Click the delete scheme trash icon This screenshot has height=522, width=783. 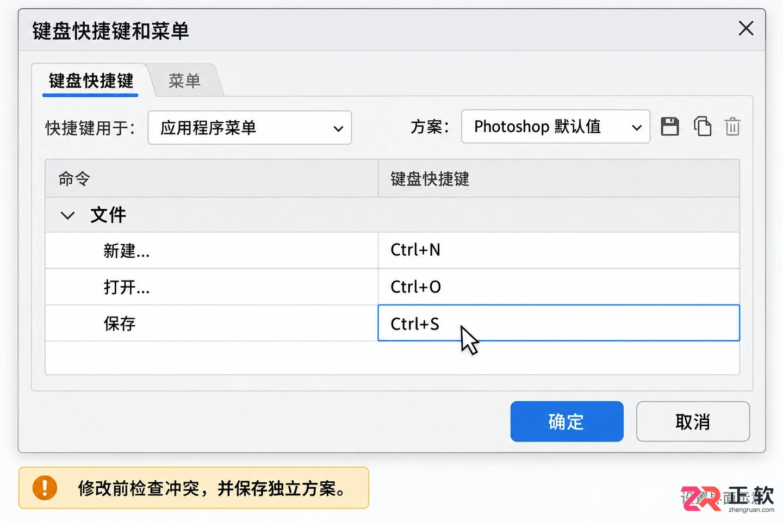click(732, 127)
